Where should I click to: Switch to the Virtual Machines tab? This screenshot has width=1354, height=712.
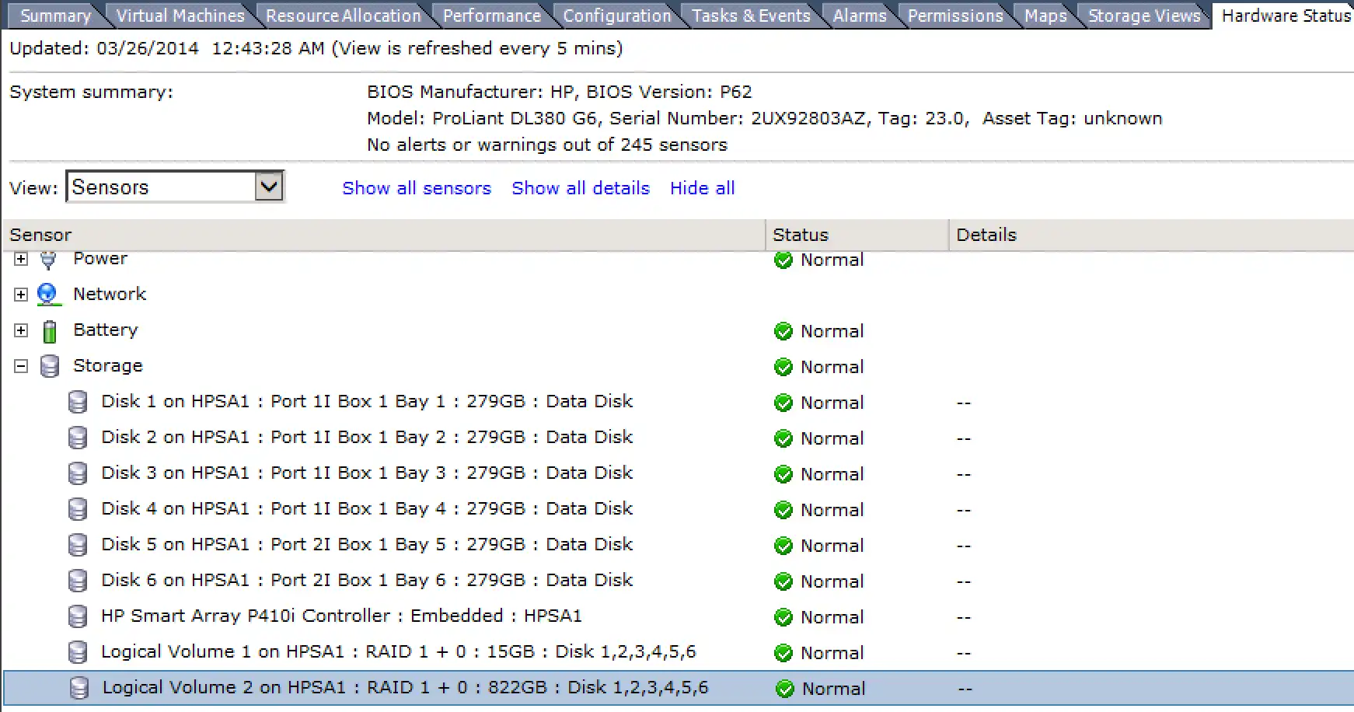click(180, 16)
